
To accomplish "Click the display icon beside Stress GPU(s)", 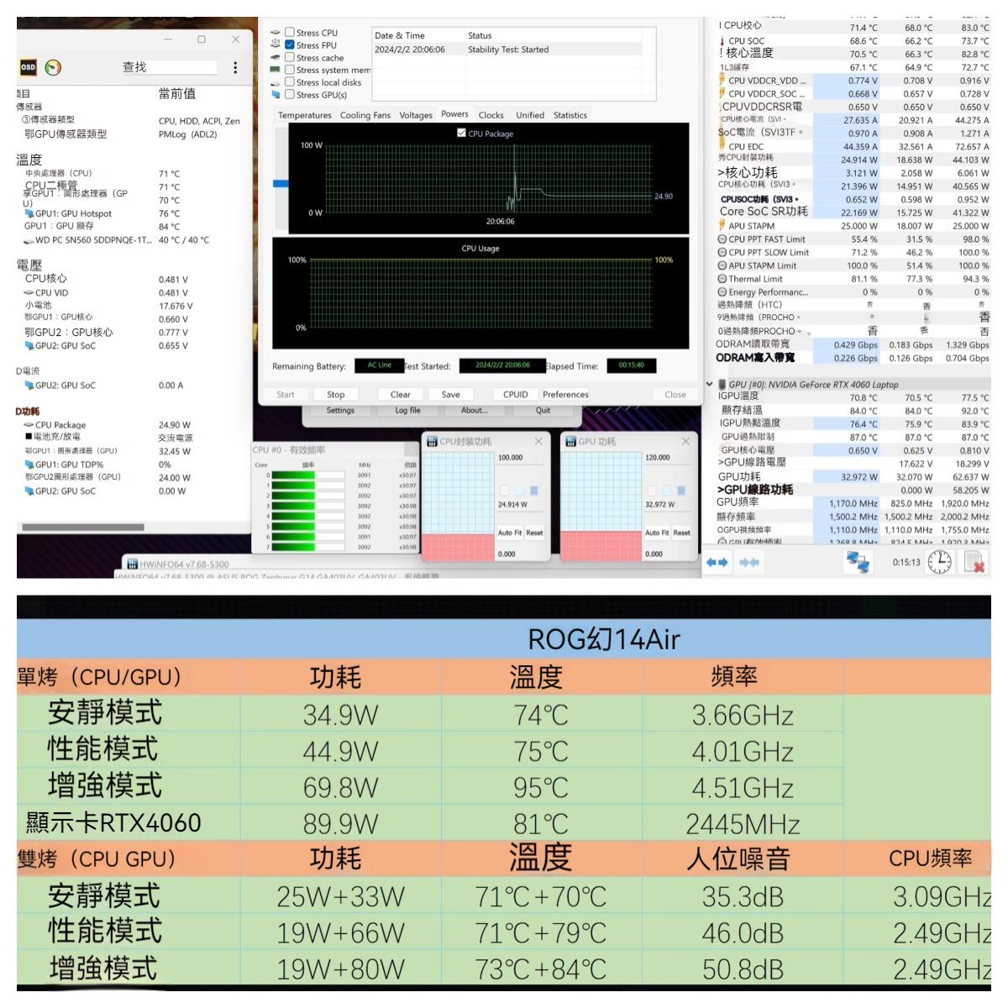I will click(275, 95).
